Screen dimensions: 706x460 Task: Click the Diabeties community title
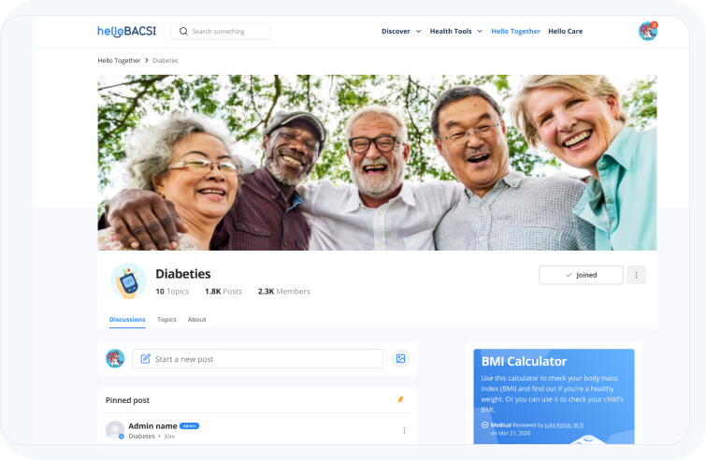(182, 274)
